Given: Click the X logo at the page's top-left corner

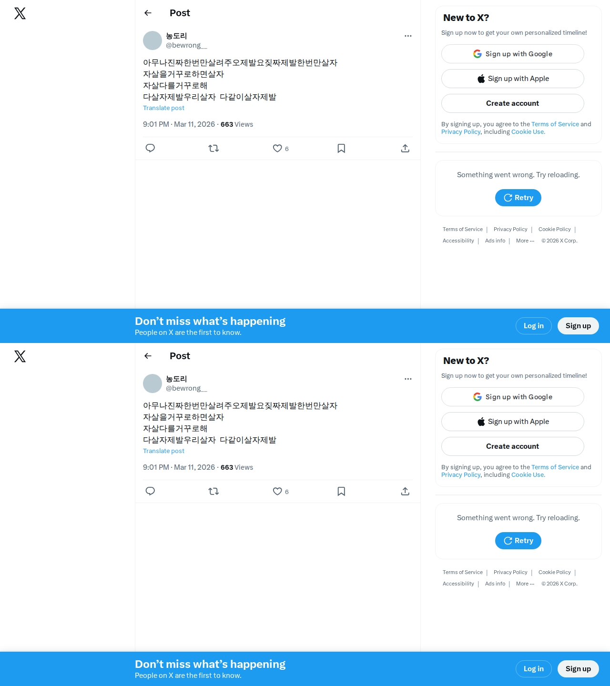Looking at the screenshot, I should (20, 13).
